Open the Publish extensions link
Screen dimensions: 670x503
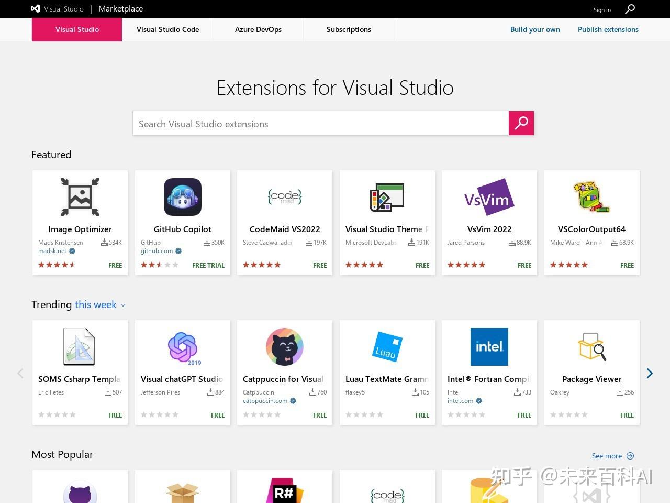(x=608, y=29)
